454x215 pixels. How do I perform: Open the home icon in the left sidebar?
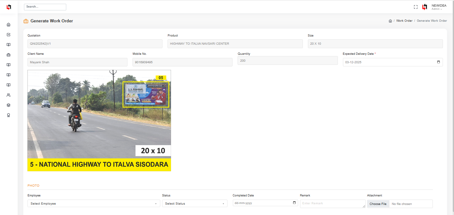tap(9, 25)
